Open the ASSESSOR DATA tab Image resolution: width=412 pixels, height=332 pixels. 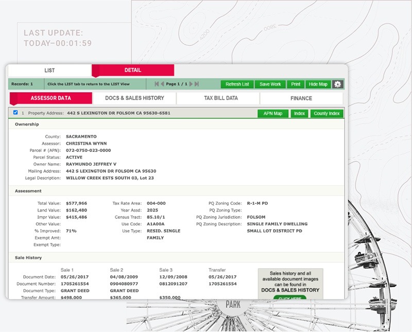[x=51, y=98]
